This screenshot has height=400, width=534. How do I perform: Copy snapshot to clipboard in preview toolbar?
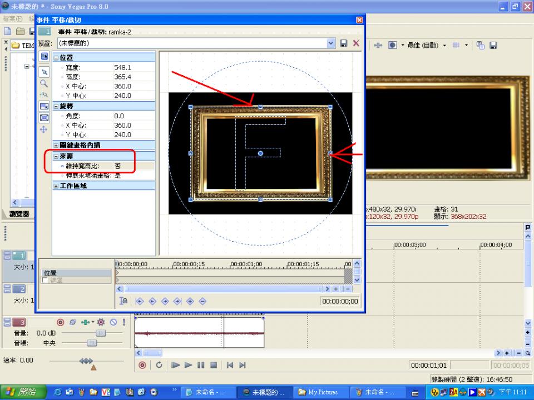(481, 46)
